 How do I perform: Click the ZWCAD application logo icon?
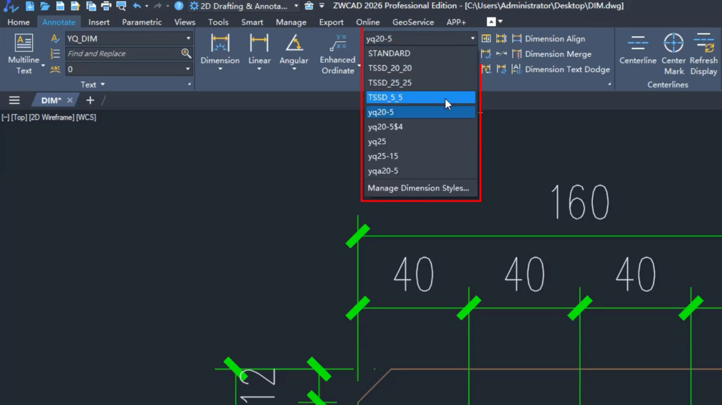[10, 6]
